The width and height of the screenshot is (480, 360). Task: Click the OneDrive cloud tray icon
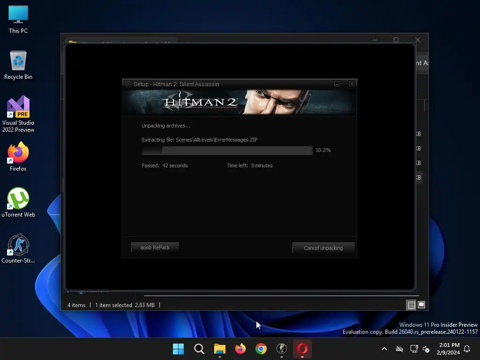399,349
